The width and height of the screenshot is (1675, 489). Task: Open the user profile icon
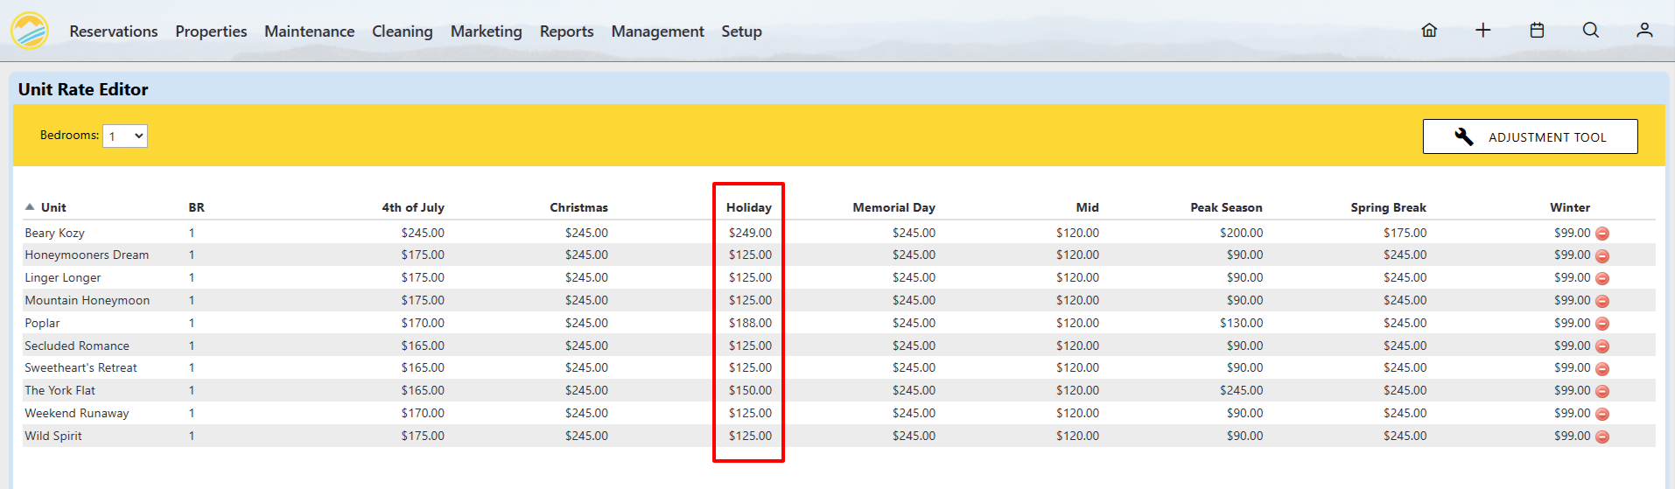tap(1644, 31)
